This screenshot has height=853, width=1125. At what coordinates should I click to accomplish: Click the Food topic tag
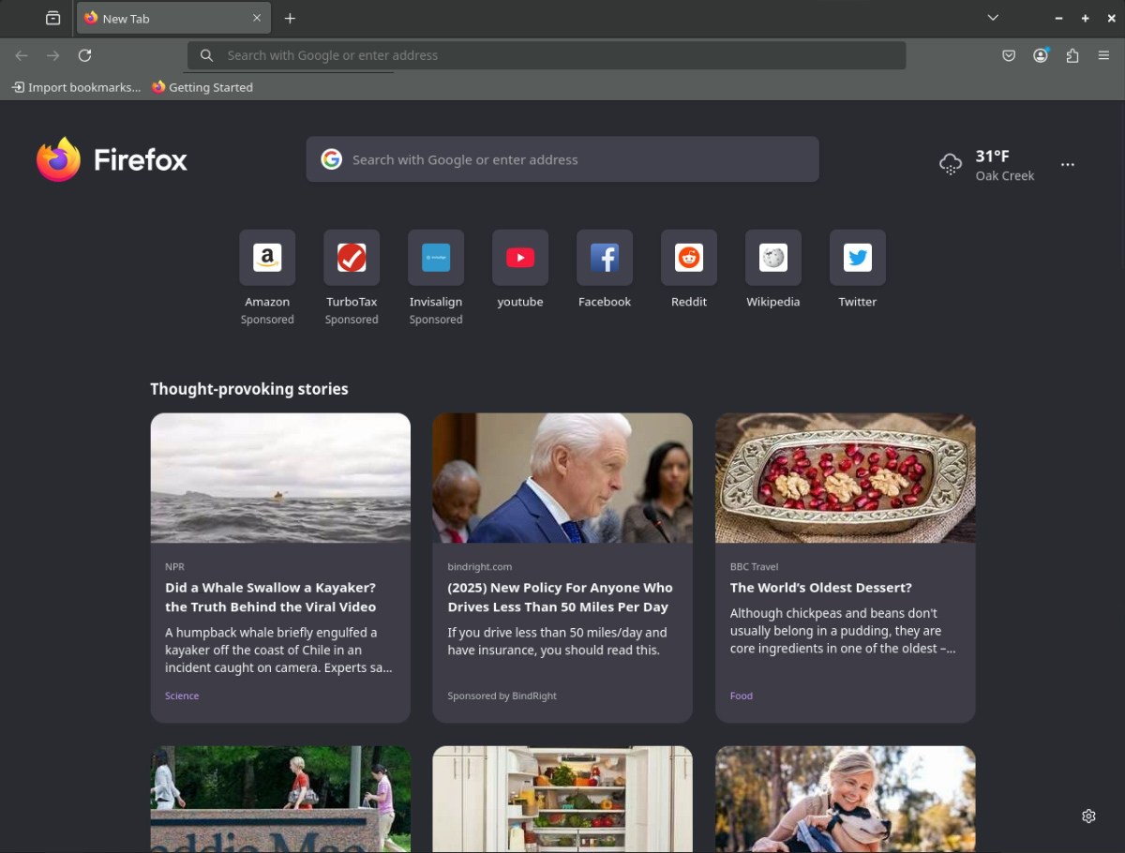pos(742,696)
